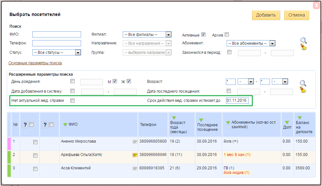
Task: Click the Основные параметры поиска link
Action: [x=35, y=63]
